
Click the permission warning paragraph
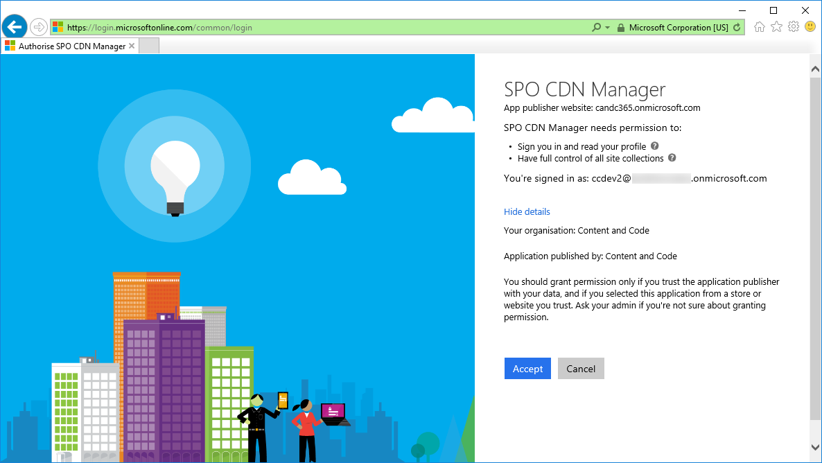pyautogui.click(x=642, y=299)
